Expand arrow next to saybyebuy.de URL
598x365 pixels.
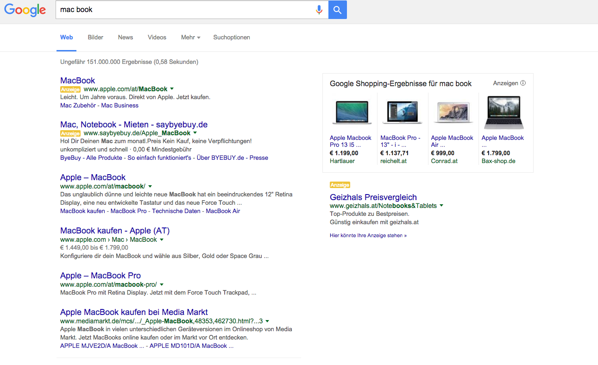tap(195, 133)
